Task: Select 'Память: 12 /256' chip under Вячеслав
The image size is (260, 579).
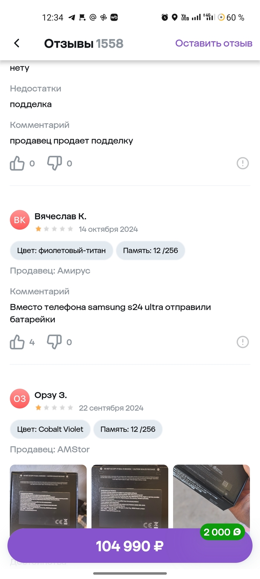Action: [150, 250]
